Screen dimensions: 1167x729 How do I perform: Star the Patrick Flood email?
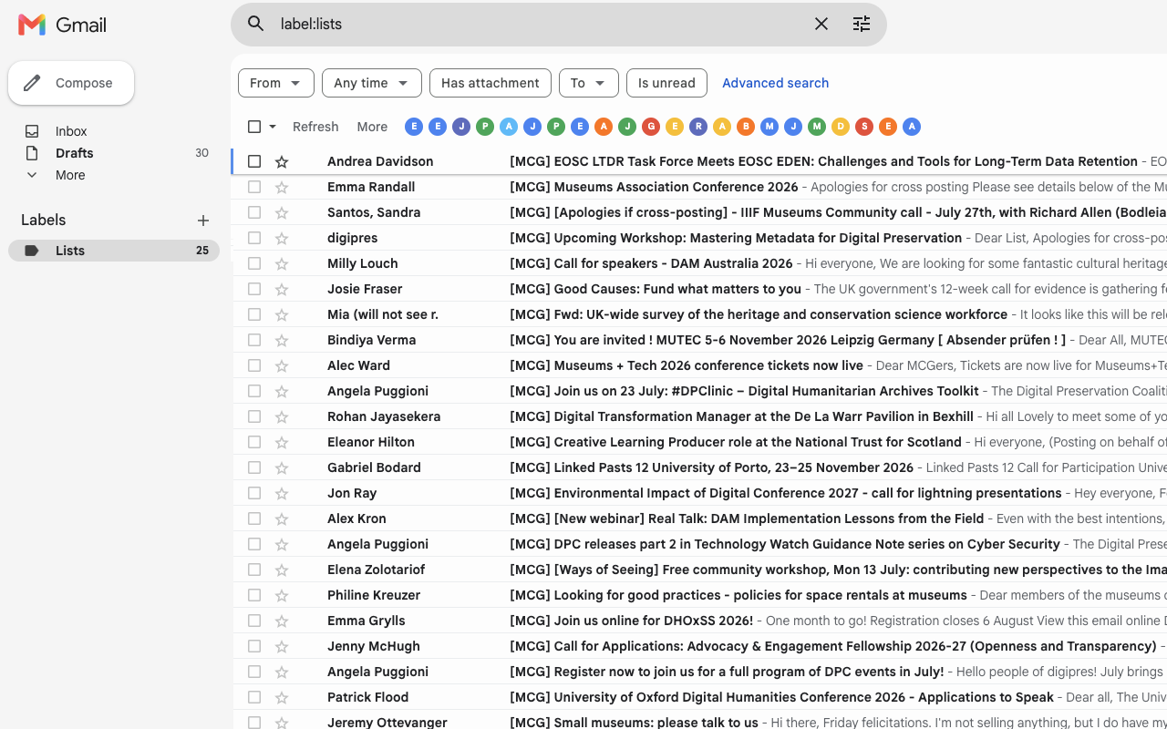coord(282,697)
